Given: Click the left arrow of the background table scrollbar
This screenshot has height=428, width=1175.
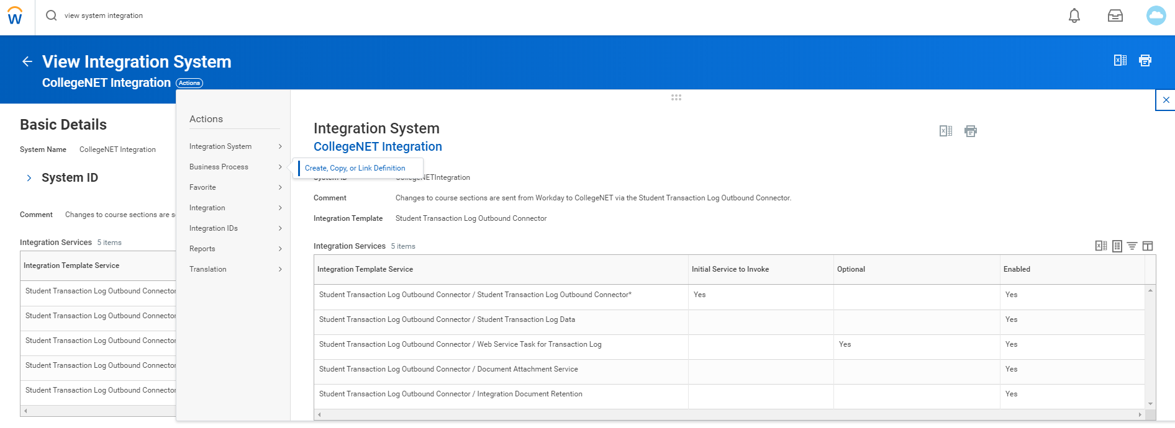Looking at the screenshot, I should pos(25,411).
